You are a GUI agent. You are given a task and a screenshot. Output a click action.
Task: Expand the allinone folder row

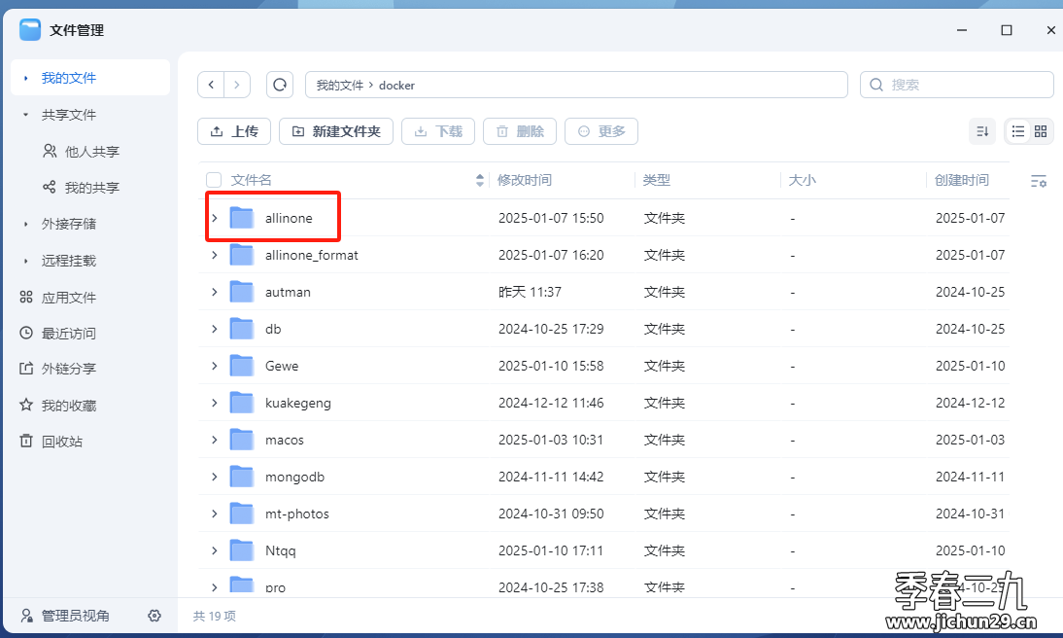pos(214,218)
